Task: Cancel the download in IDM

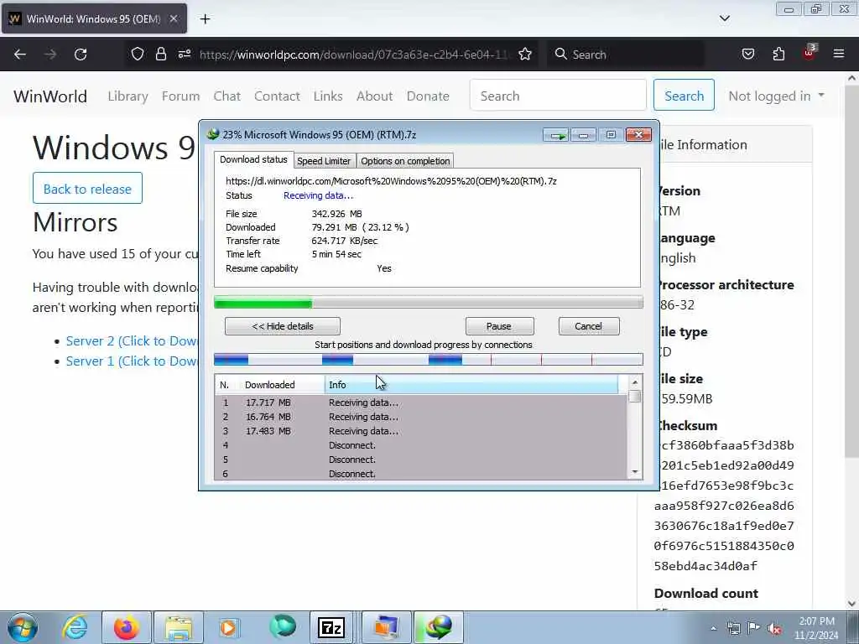Action: (589, 326)
